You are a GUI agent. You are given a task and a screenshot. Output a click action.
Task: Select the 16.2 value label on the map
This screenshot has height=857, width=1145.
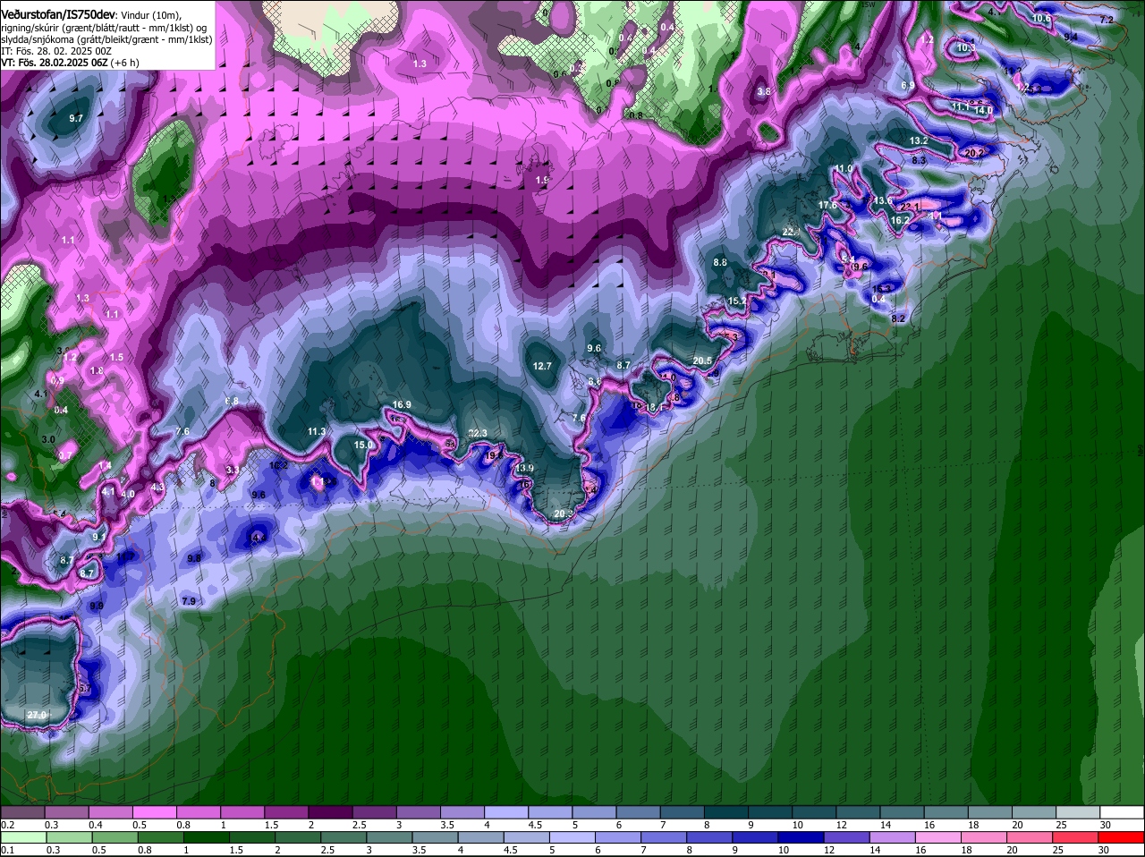tap(900, 220)
